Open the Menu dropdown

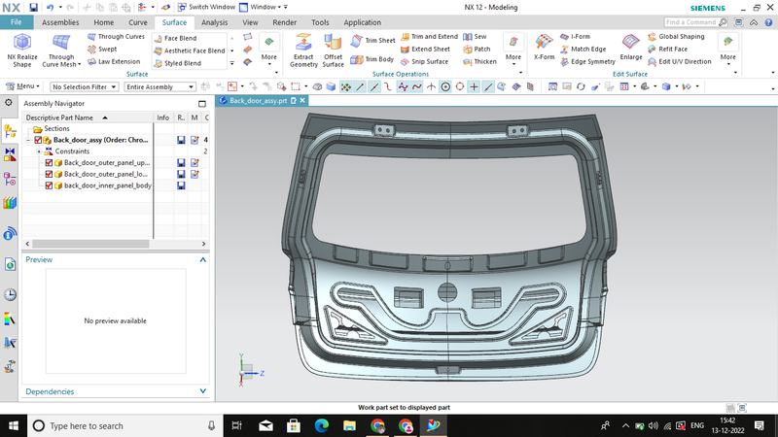[22, 86]
